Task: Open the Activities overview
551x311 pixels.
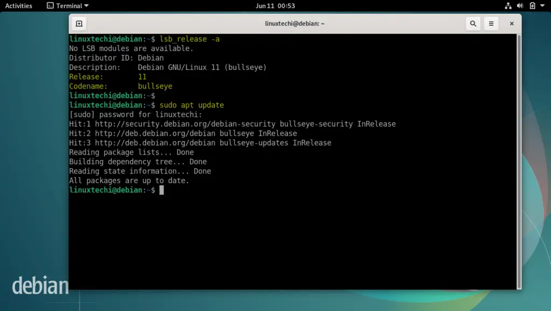Action: (x=18, y=5)
